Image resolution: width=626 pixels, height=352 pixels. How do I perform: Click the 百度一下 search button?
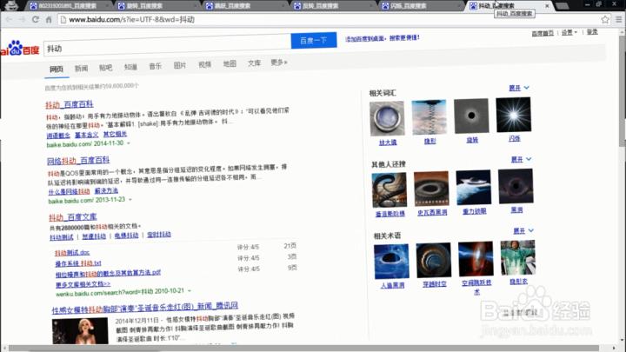(314, 40)
